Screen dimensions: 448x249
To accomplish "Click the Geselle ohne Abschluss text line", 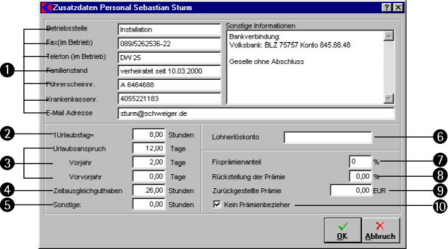I will click(267, 61).
